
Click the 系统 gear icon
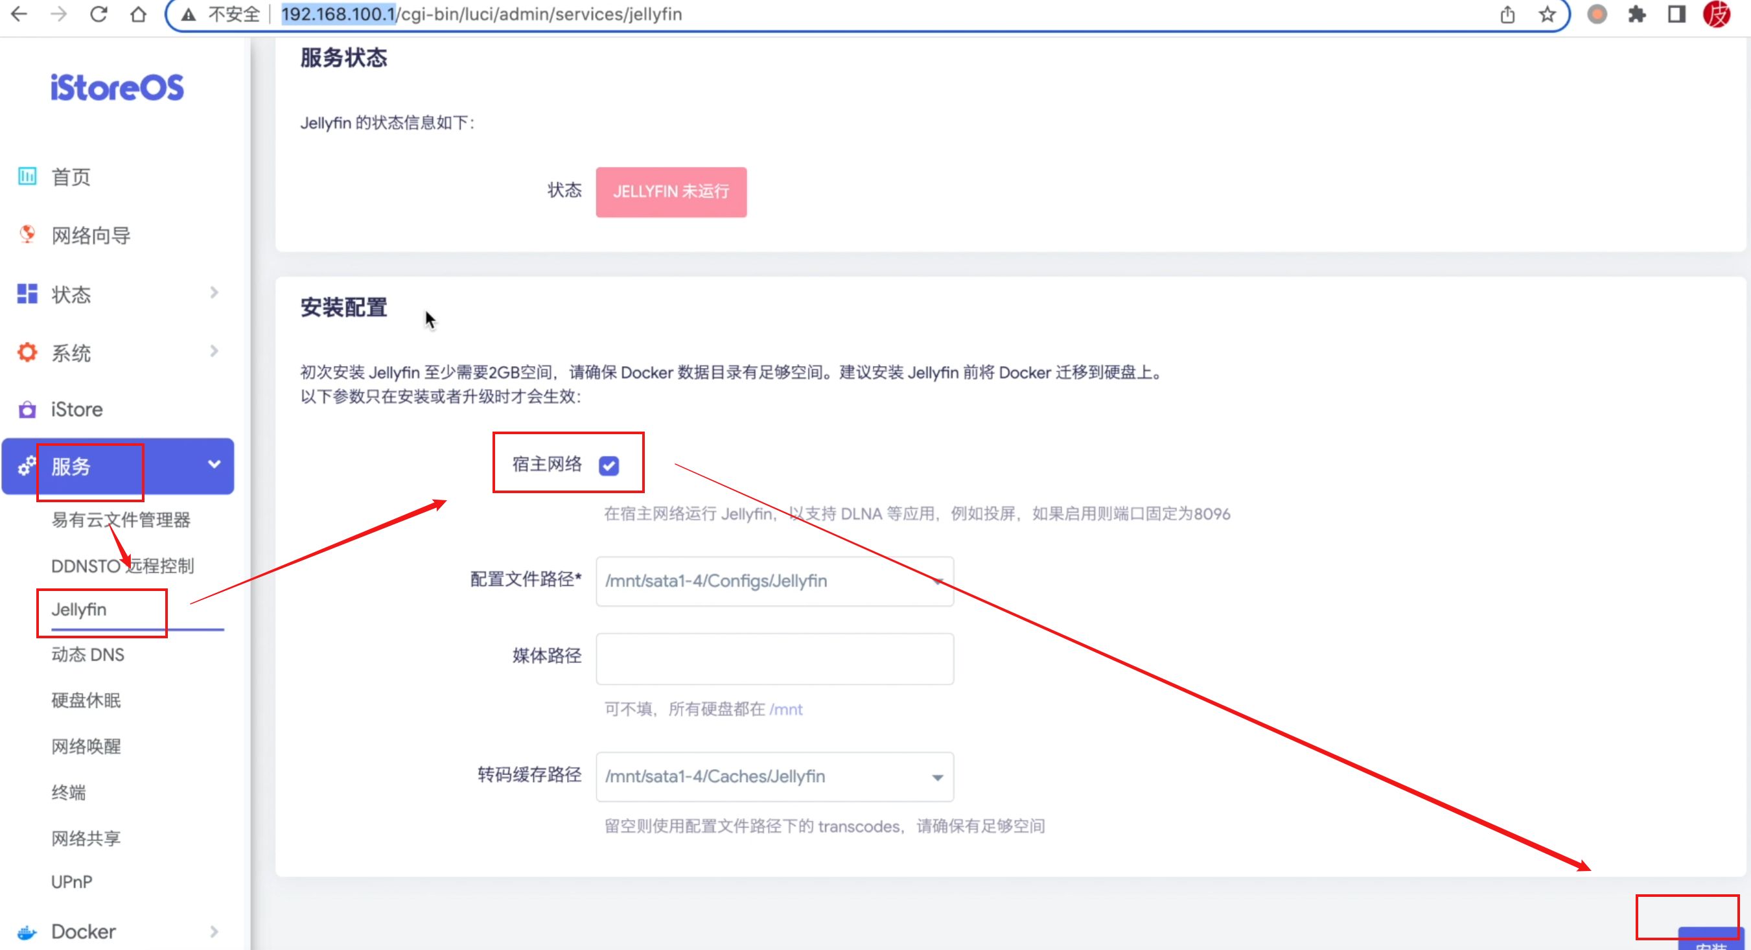coord(27,352)
